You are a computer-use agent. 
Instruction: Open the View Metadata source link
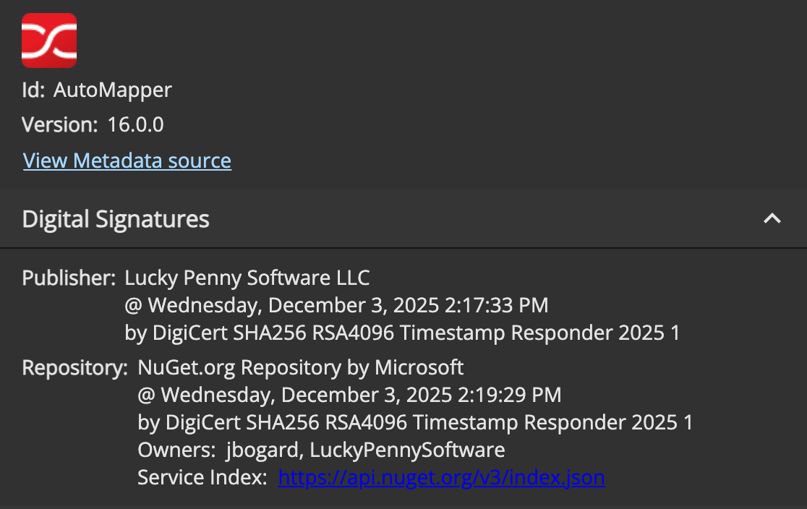click(x=127, y=161)
